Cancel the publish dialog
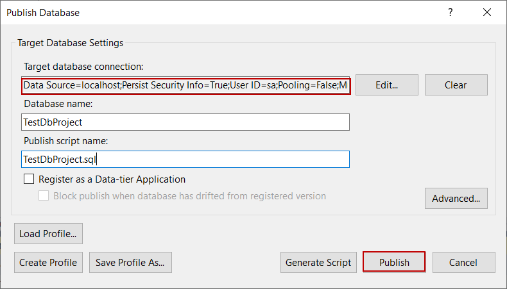Screen dimensions: 507x289 463,262
